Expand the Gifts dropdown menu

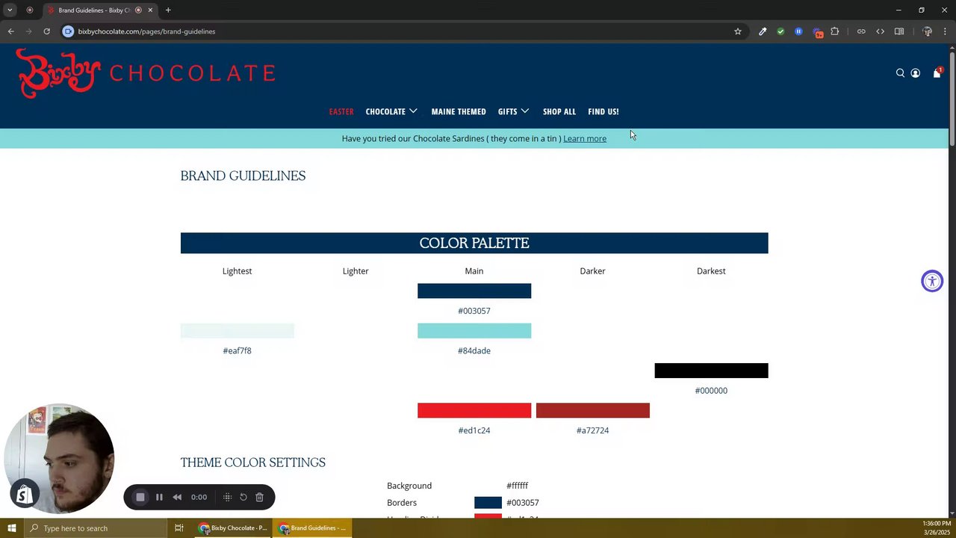(x=514, y=111)
